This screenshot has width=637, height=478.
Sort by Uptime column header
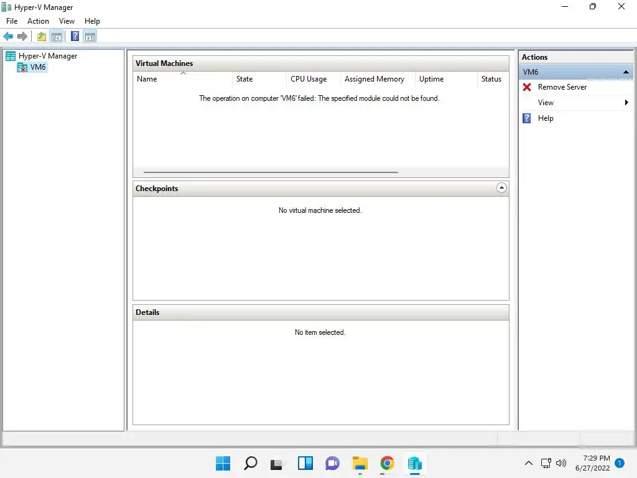pos(446,79)
